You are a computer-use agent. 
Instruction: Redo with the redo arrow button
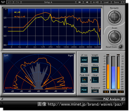coord(17,2)
